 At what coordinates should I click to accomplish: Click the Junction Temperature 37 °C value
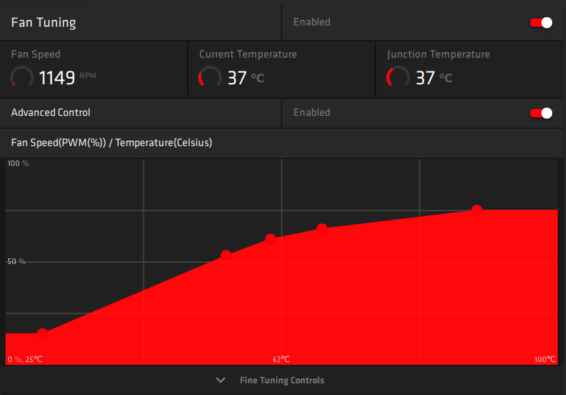coord(434,77)
